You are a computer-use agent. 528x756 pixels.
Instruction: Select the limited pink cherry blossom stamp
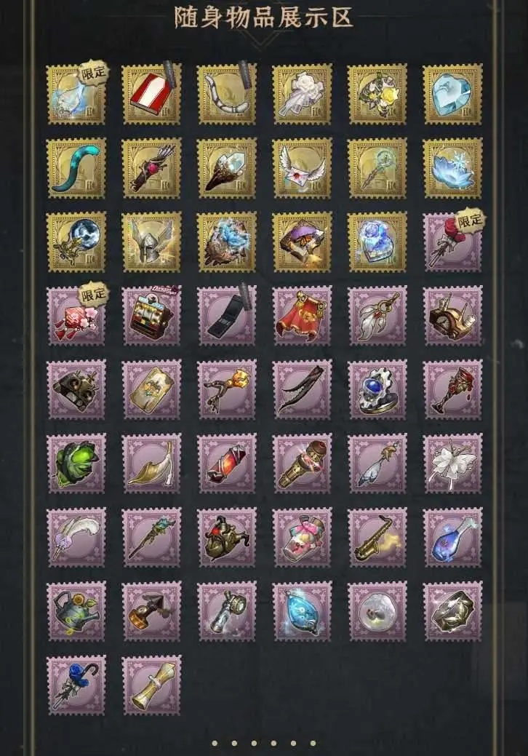(x=76, y=316)
